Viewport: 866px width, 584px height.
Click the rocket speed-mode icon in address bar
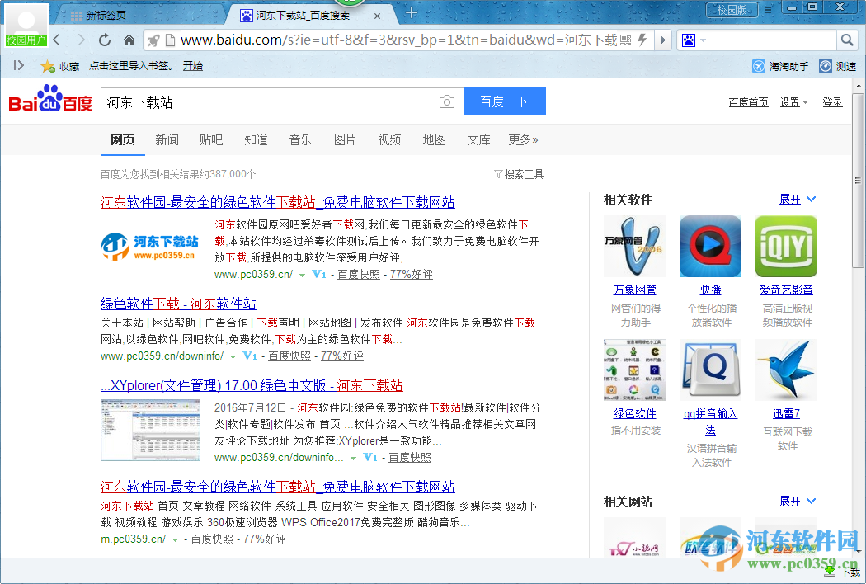click(154, 40)
